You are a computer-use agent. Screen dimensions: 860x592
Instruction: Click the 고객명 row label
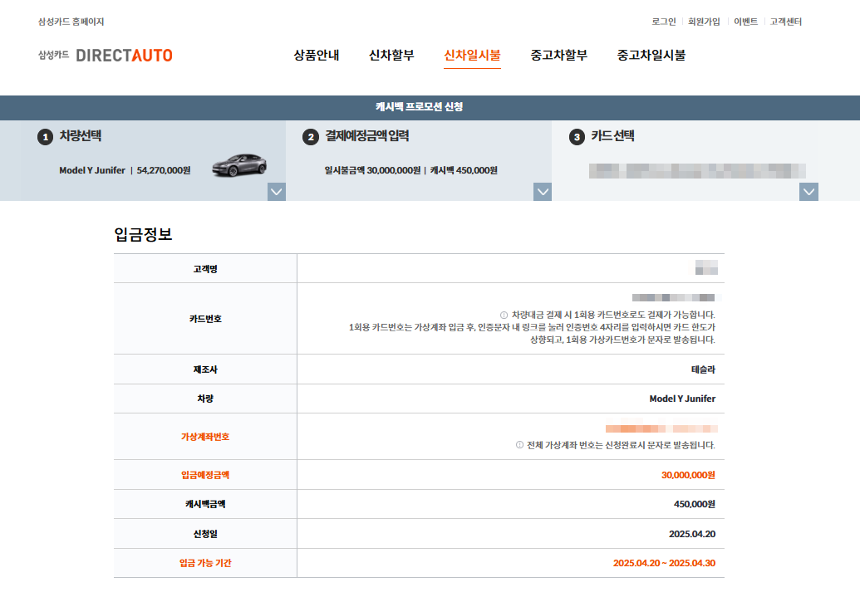pyautogui.click(x=205, y=269)
